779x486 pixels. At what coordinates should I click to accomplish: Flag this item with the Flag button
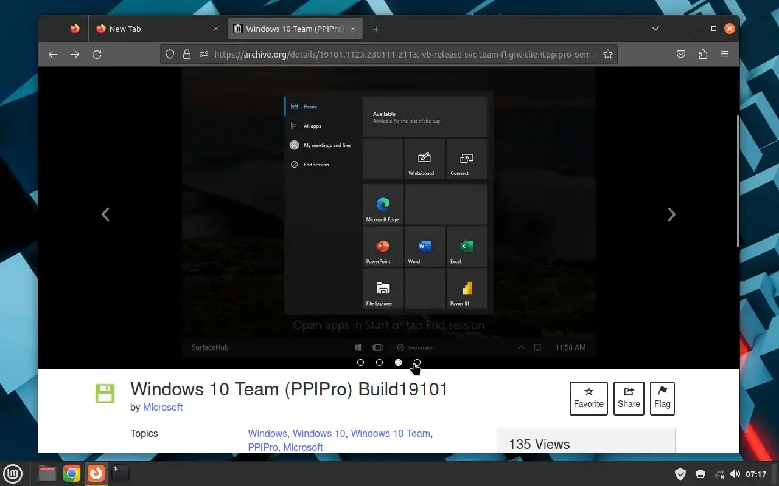662,398
